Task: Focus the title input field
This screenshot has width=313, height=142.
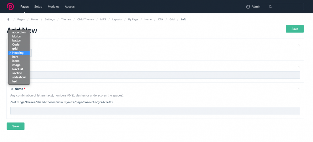Action: (155, 75)
